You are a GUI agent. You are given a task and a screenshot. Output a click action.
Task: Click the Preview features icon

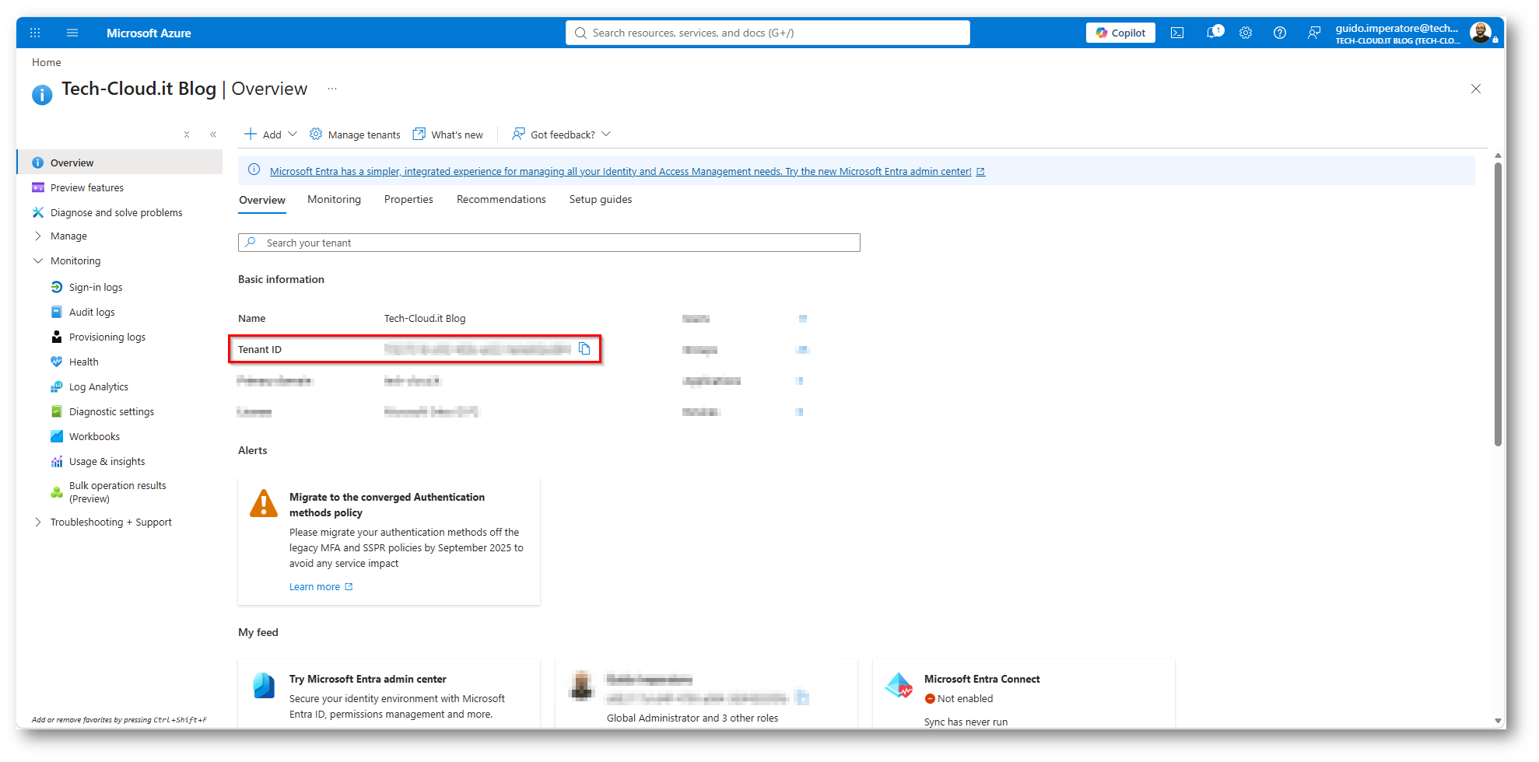pyautogui.click(x=38, y=188)
